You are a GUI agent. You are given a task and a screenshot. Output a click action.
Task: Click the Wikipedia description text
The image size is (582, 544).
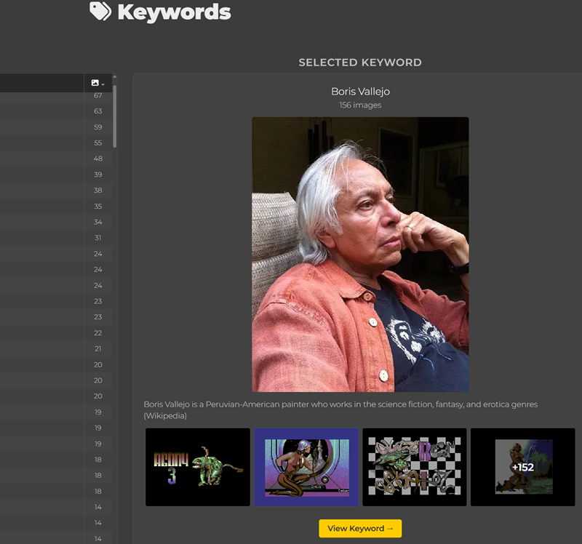pyautogui.click(x=340, y=409)
